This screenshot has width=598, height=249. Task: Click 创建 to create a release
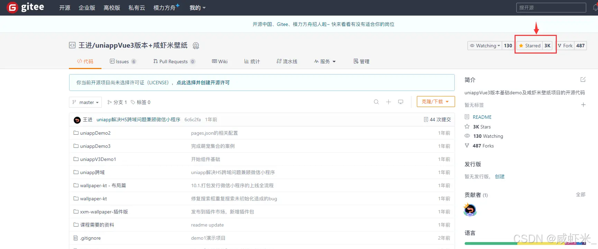tap(500, 176)
